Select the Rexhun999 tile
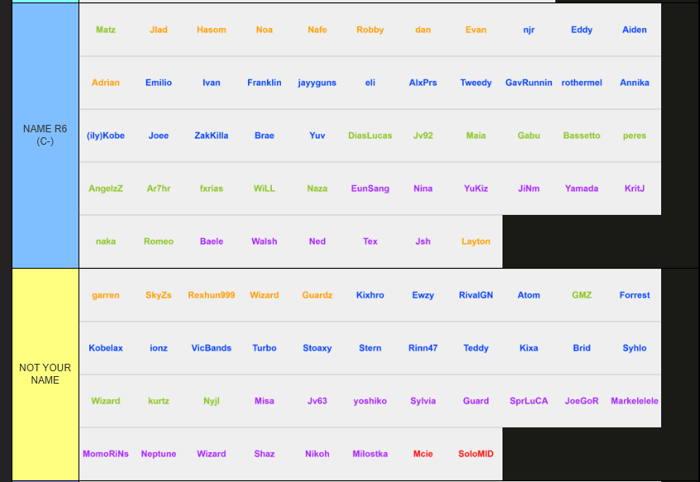 (x=212, y=295)
